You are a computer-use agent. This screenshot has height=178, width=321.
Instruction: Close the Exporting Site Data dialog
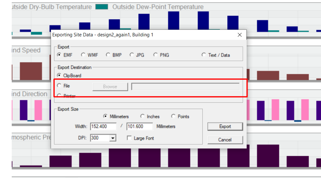click(240, 35)
